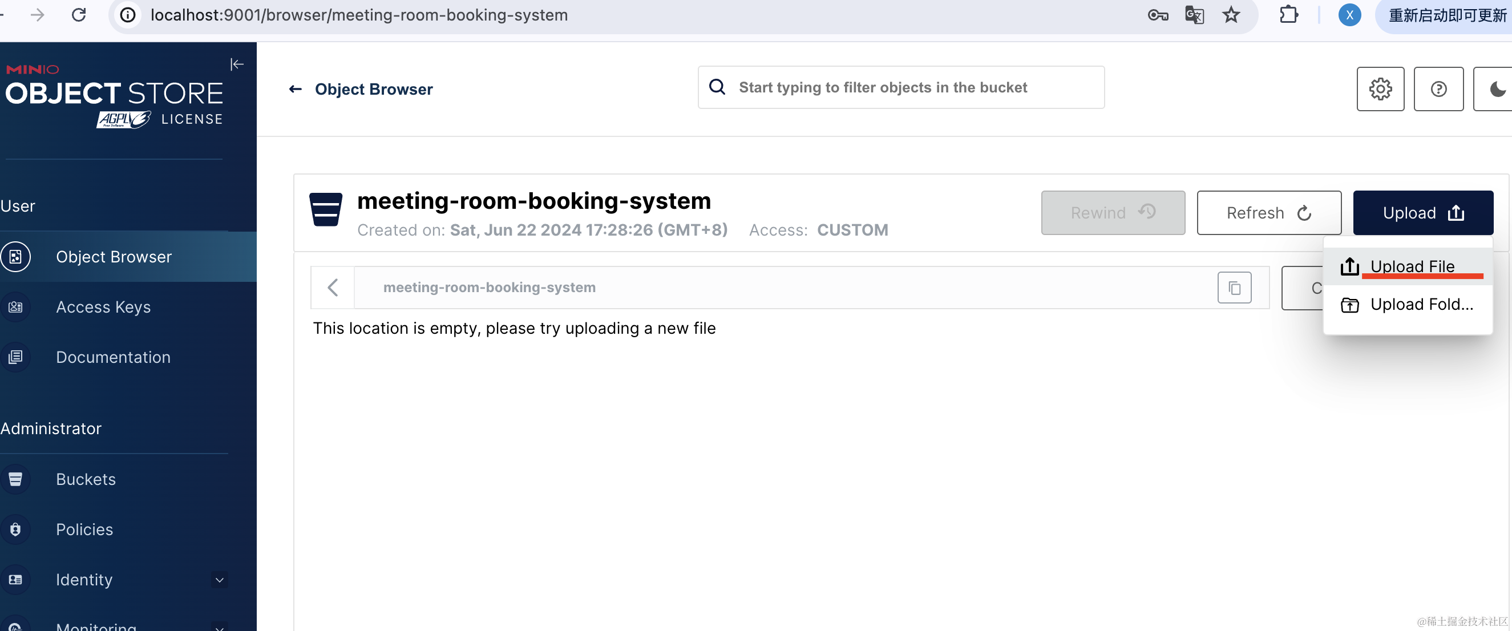This screenshot has height=631, width=1512.
Task: Go back with the path chevron arrow
Action: pyautogui.click(x=333, y=288)
